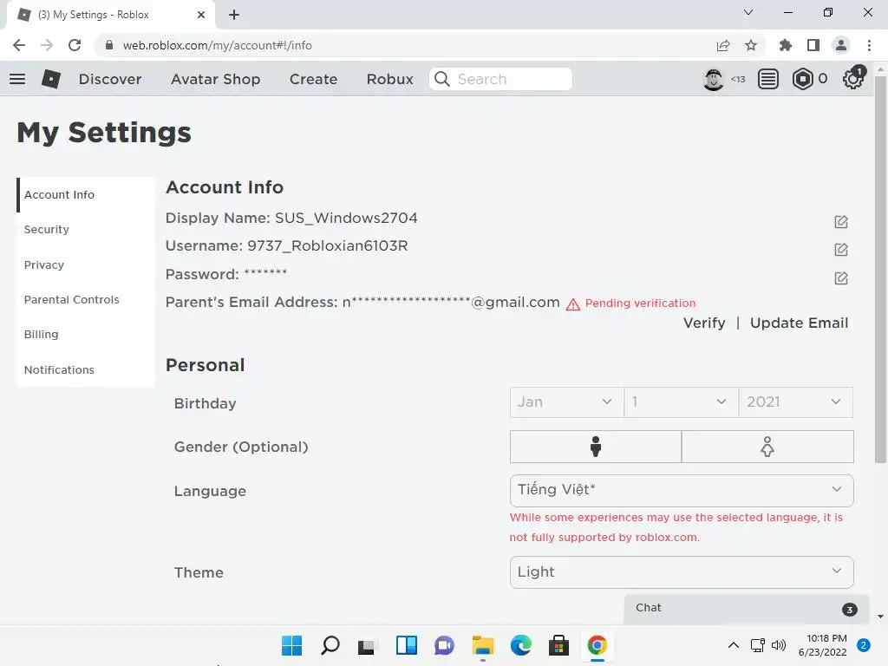View site info via lock icon
888x666 pixels.
coord(109,45)
